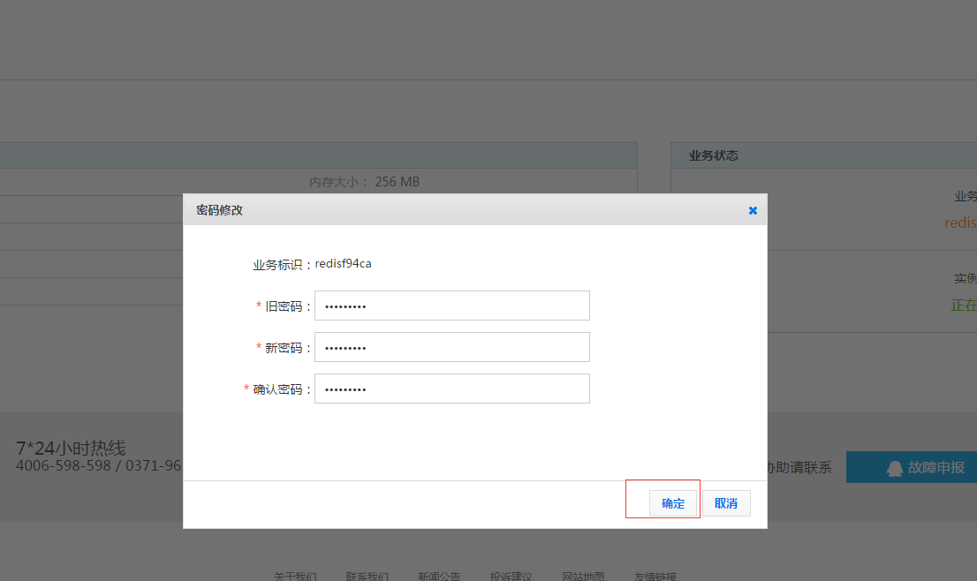Cancel the change with the 取消 button
Image resolution: width=977 pixels, height=581 pixels.
[x=726, y=503]
